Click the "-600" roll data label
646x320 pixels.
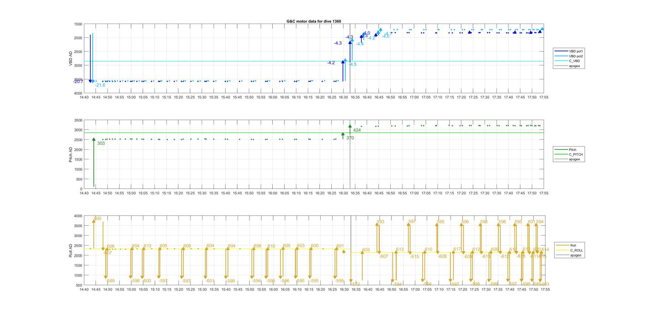pyautogui.click(x=147, y=281)
